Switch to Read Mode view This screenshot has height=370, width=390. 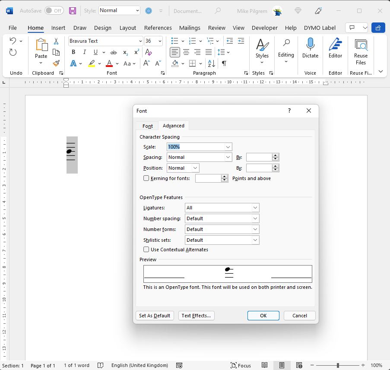264,365
